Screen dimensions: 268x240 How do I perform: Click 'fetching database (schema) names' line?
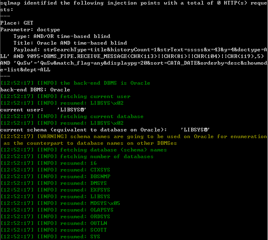pyautogui.click(x=84, y=150)
